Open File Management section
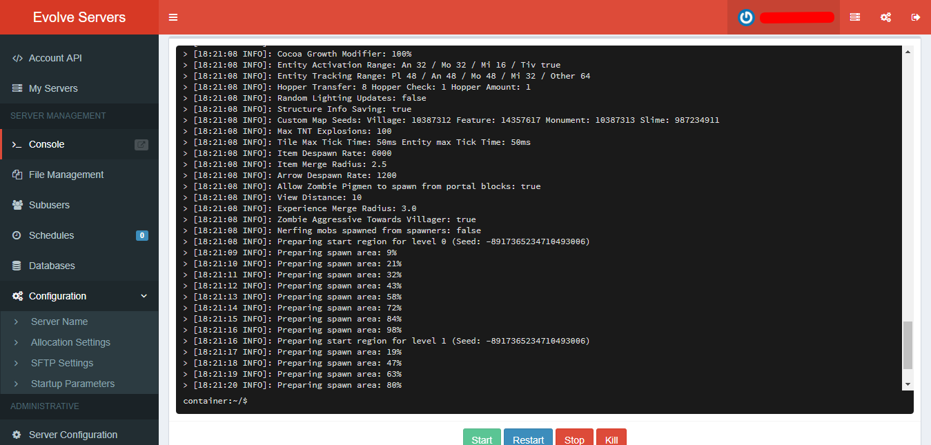This screenshot has width=931, height=445. [x=66, y=175]
